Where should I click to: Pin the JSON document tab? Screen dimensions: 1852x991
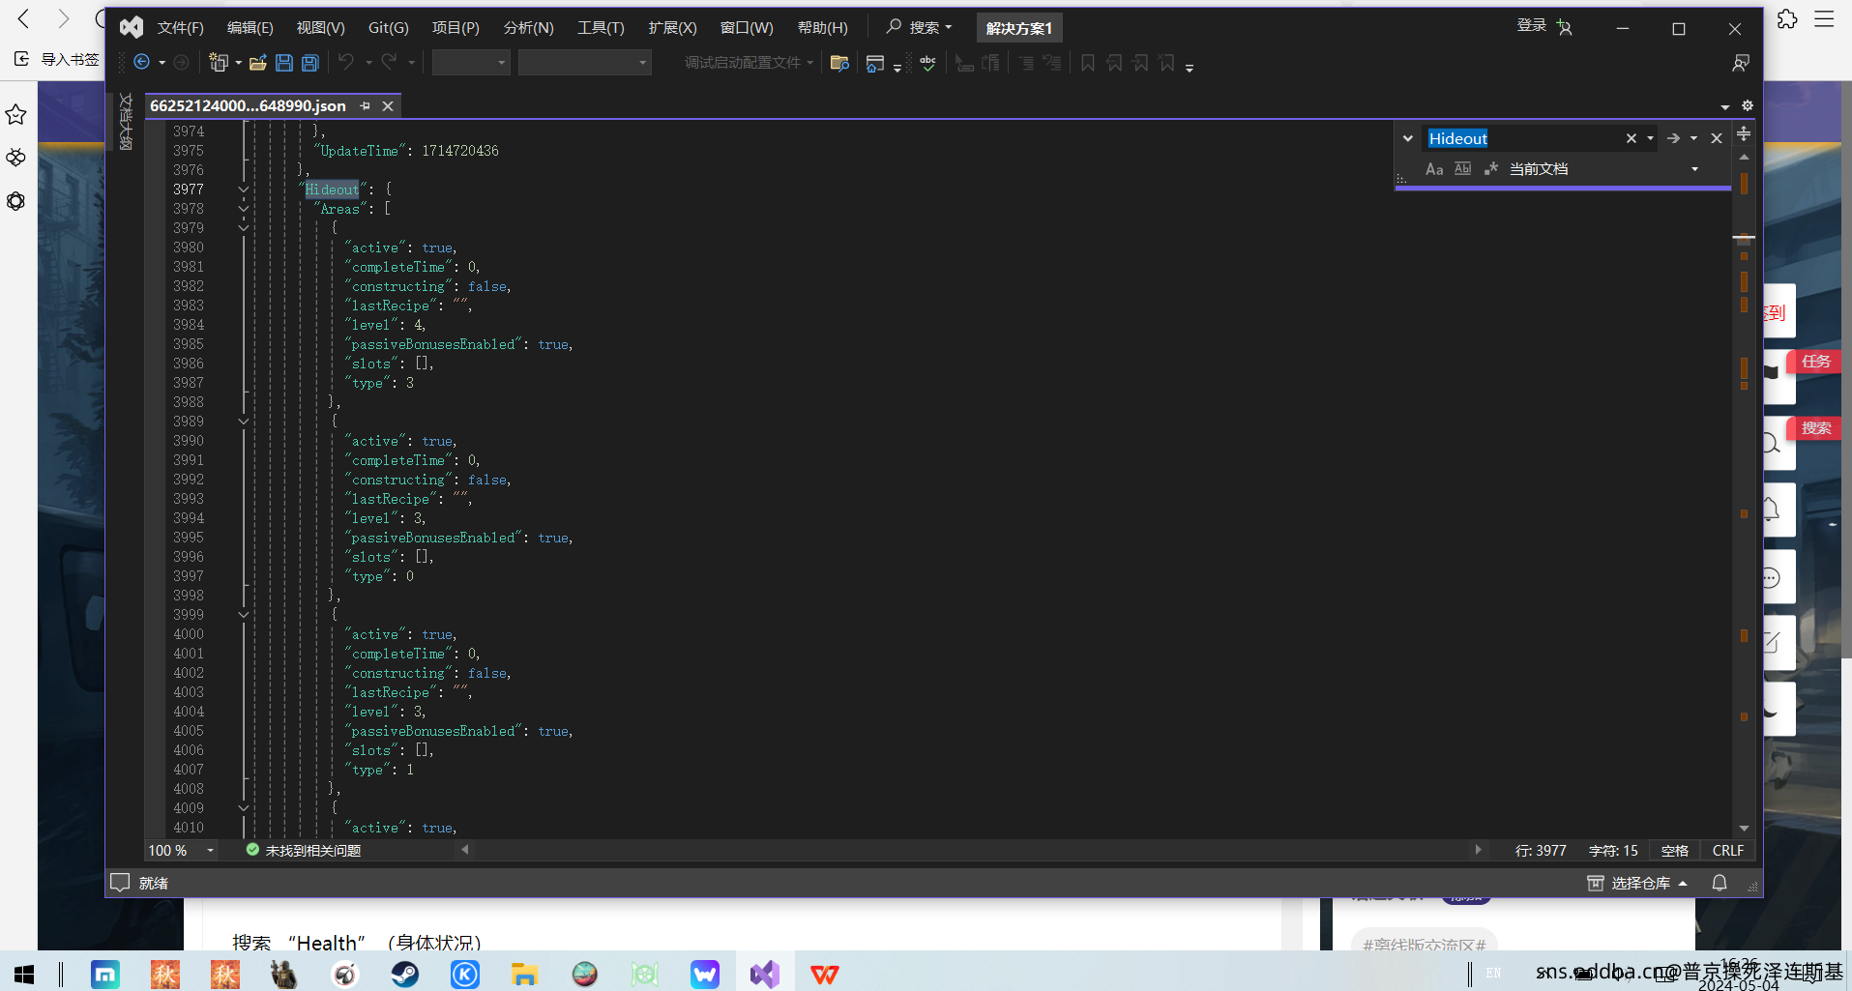365,106
